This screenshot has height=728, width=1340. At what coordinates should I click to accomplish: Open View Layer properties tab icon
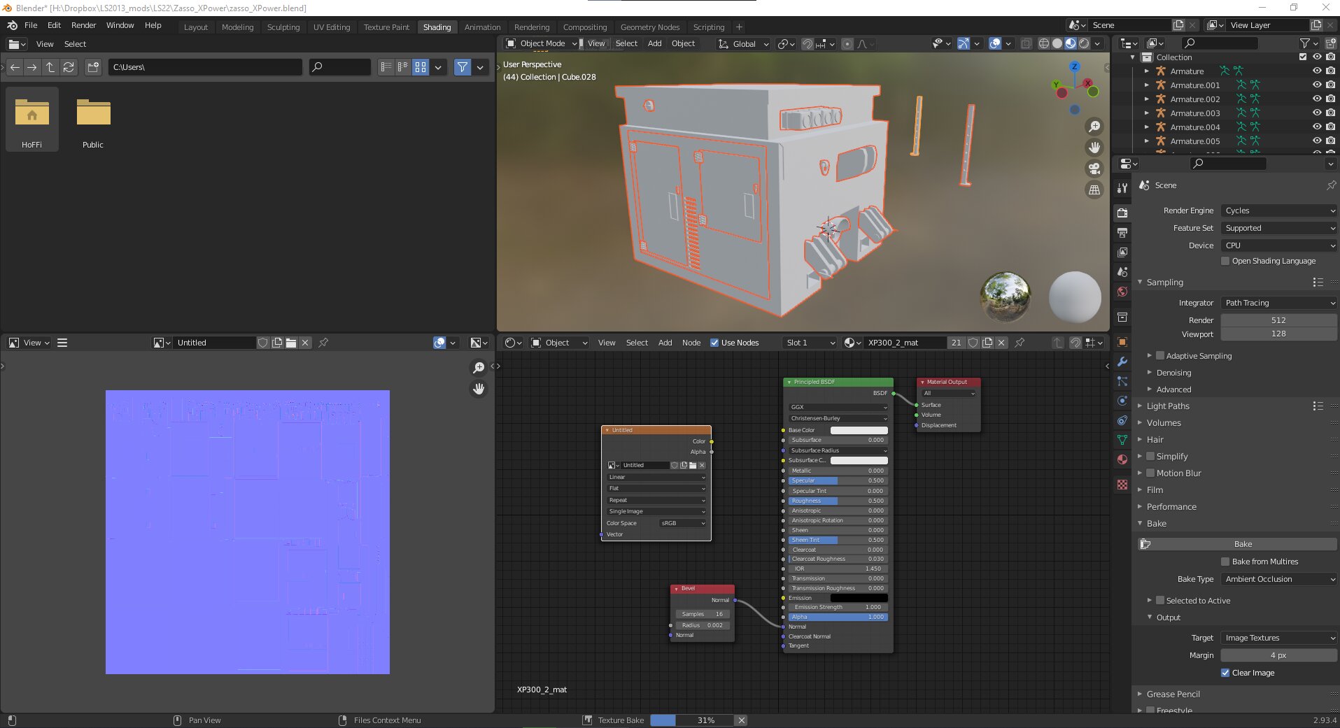coord(1122,252)
